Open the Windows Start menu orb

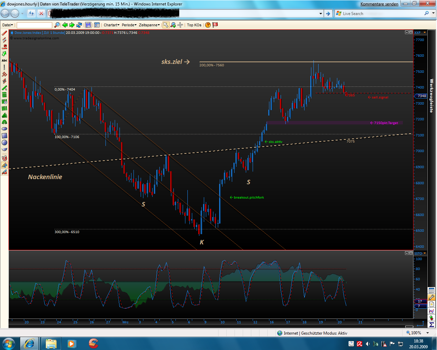pyautogui.click(x=9, y=343)
